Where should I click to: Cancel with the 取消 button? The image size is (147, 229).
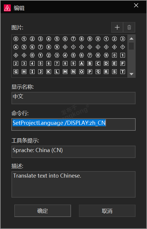107,211
